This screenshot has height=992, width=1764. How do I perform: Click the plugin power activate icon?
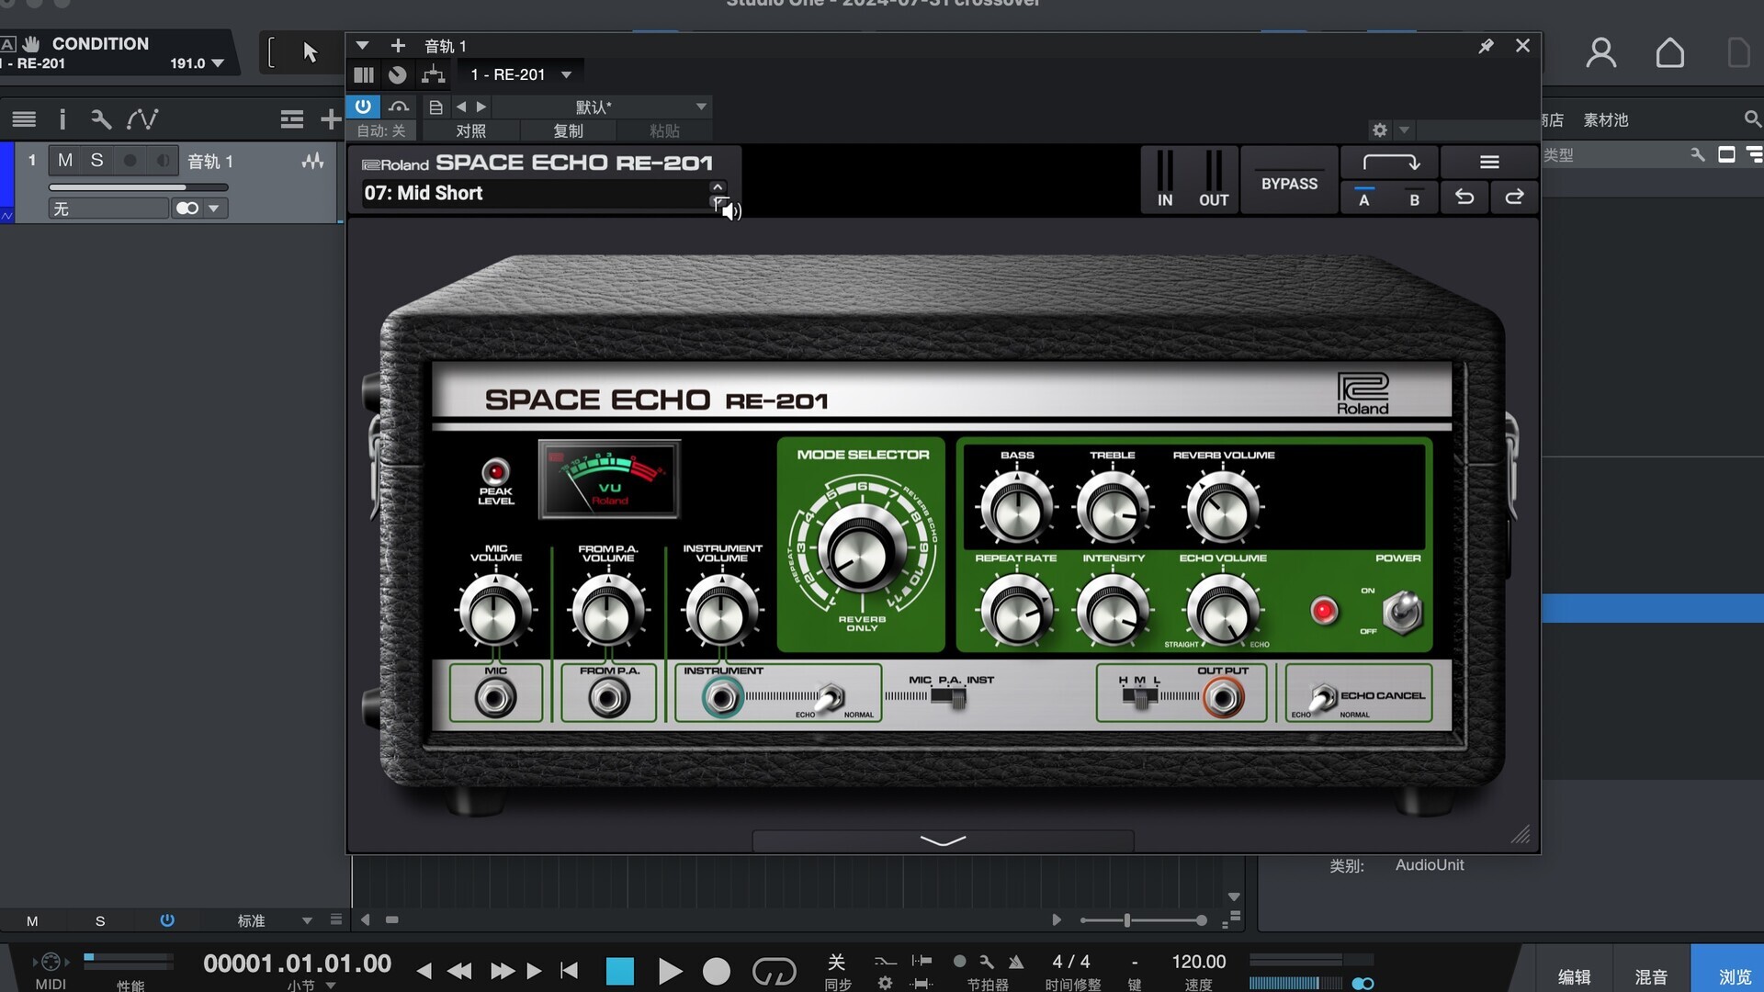[x=363, y=107]
